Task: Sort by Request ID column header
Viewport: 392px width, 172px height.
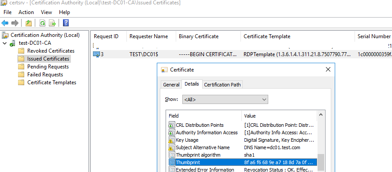Action: [108, 36]
